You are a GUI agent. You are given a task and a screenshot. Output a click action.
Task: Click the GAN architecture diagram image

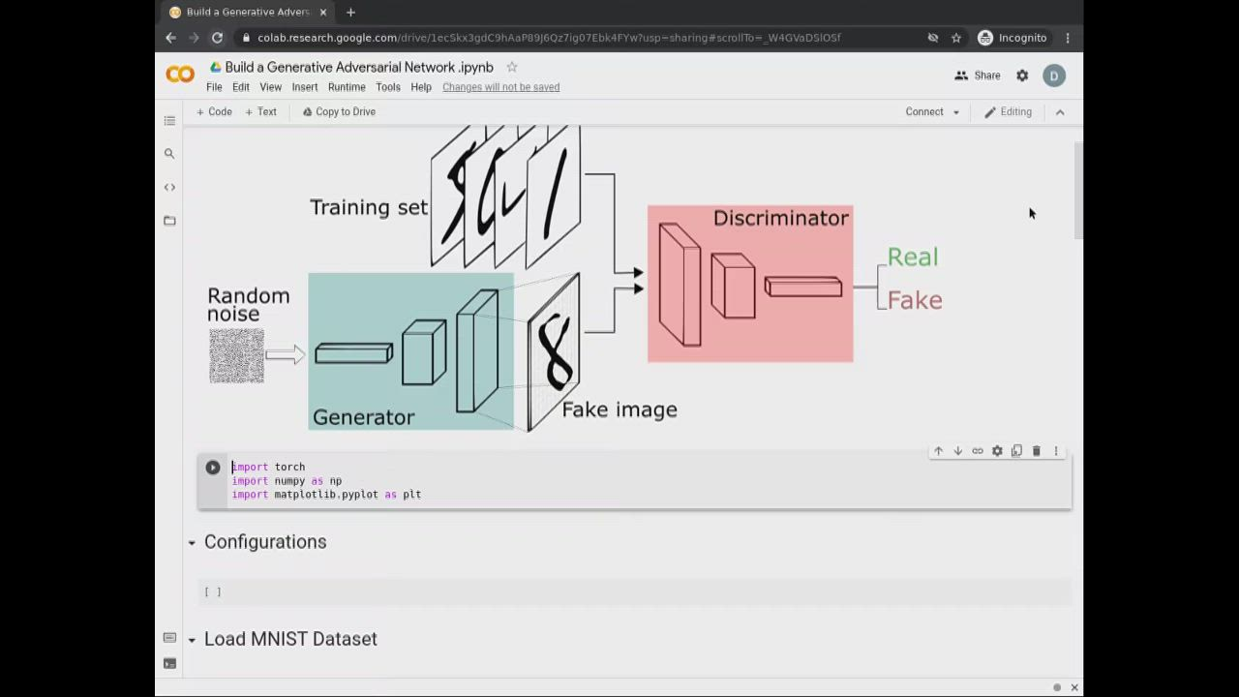tap(575, 279)
